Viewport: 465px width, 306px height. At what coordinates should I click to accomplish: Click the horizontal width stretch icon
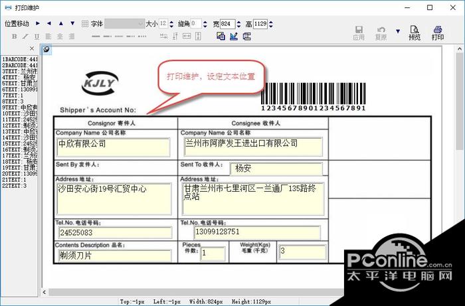[x=187, y=37]
